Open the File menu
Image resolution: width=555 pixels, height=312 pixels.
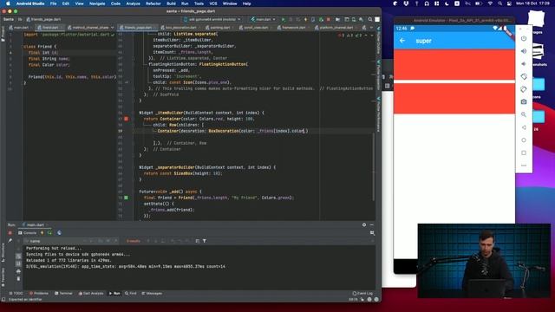53,3
